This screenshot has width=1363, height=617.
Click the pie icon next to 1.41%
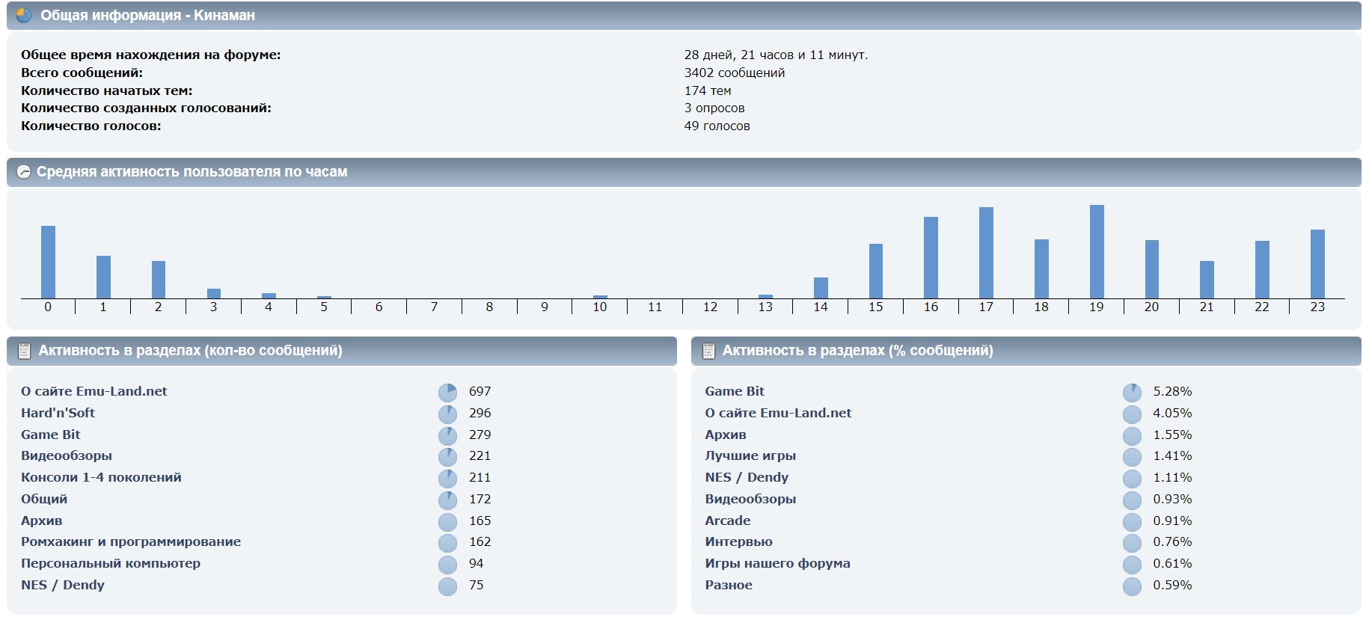(1132, 457)
